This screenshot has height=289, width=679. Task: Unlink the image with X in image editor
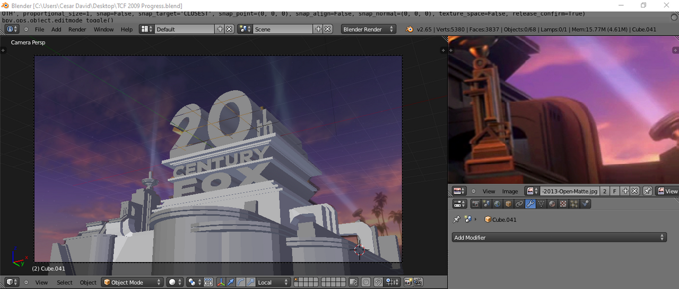click(634, 191)
